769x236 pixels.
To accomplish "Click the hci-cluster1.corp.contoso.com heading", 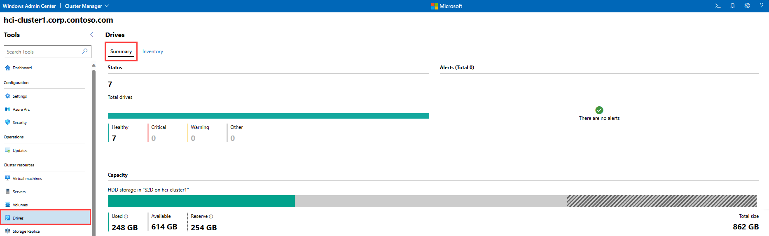I will 58,20.
